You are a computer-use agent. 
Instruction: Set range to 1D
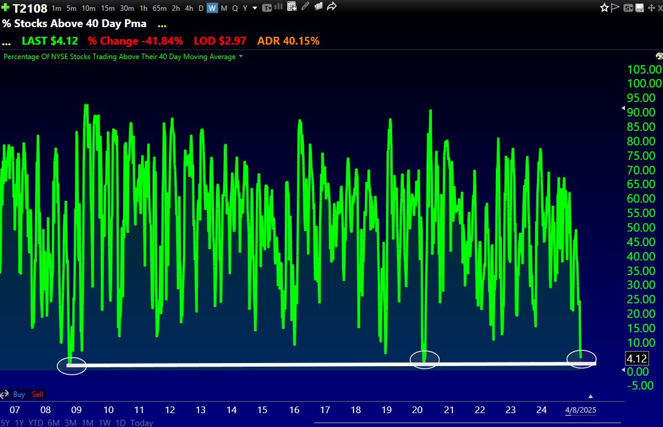121,422
